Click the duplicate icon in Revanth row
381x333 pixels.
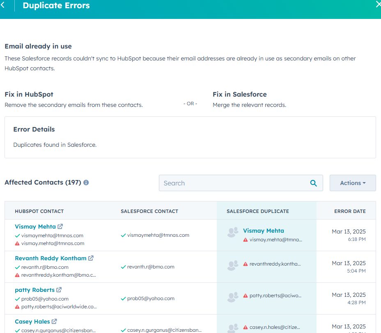[x=233, y=266]
